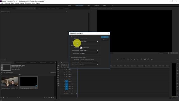
Task: Click New Bin folder icon in Project panel
Action: point(49,98)
